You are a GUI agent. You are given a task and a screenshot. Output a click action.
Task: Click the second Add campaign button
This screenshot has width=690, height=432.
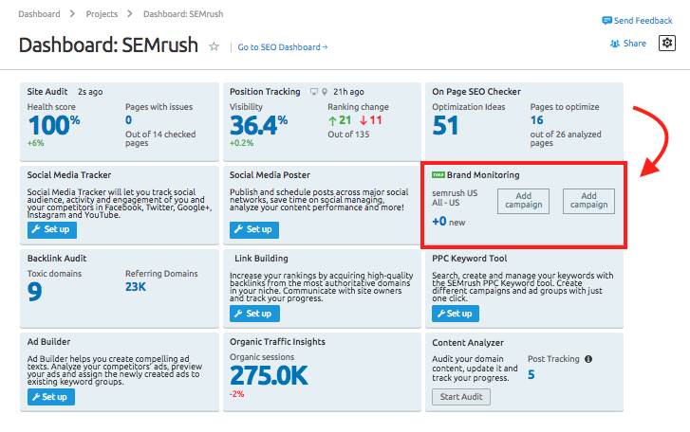[588, 201]
